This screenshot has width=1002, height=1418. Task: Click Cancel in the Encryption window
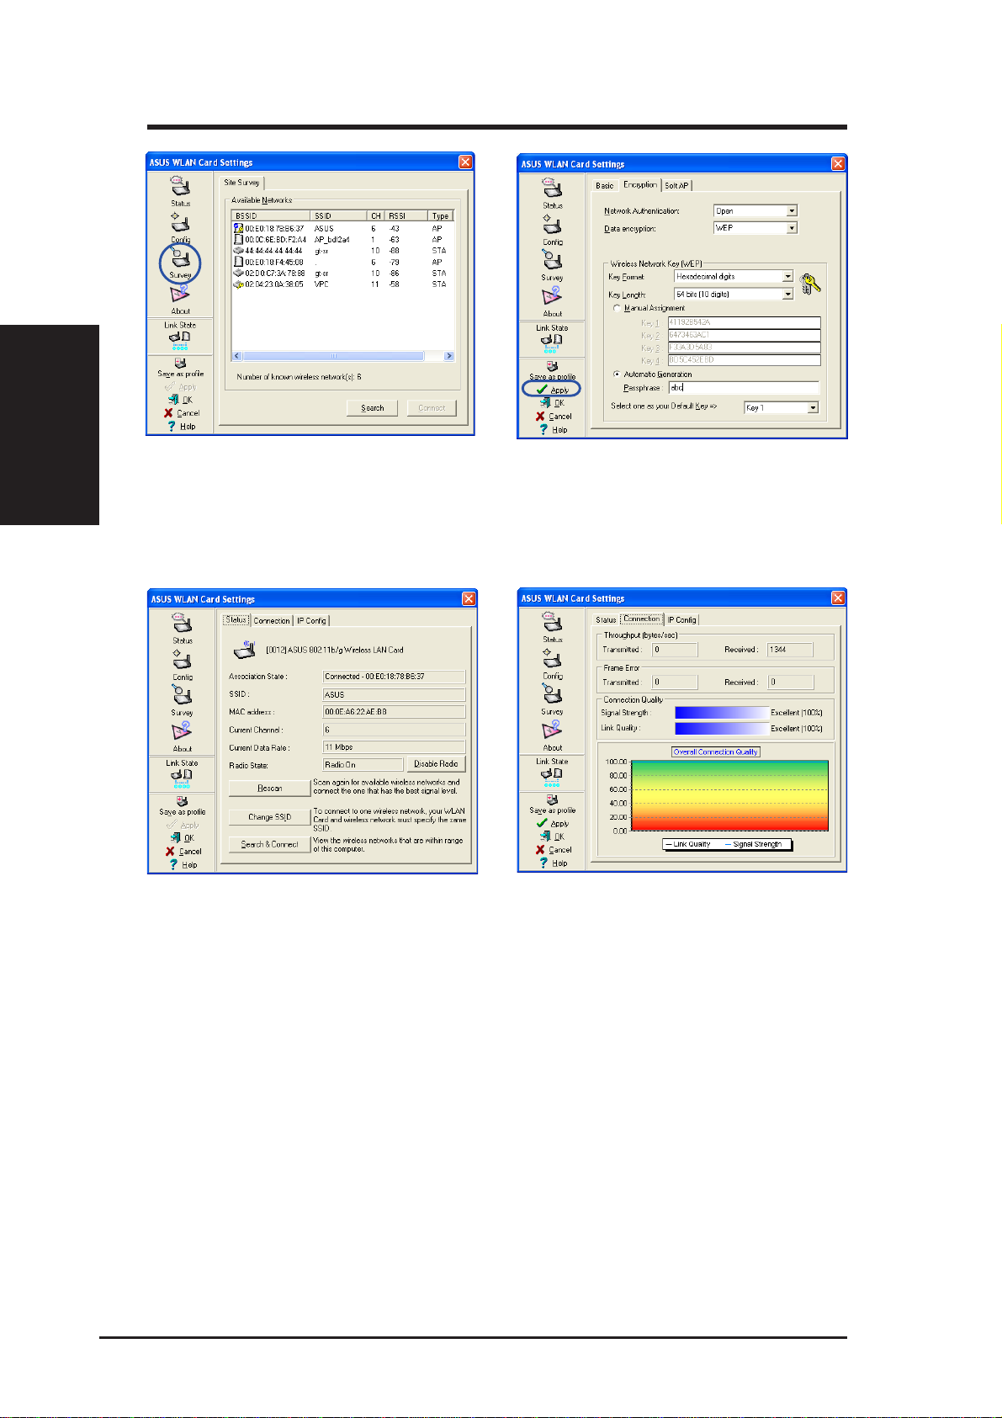coord(554,417)
